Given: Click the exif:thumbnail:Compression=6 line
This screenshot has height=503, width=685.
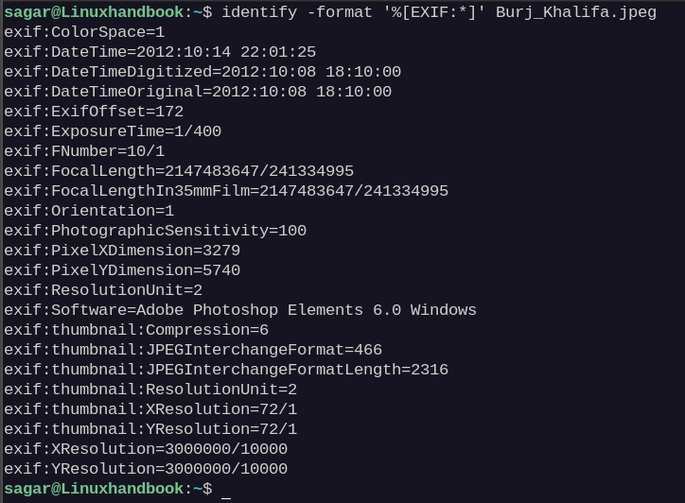Looking at the screenshot, I should [x=136, y=330].
